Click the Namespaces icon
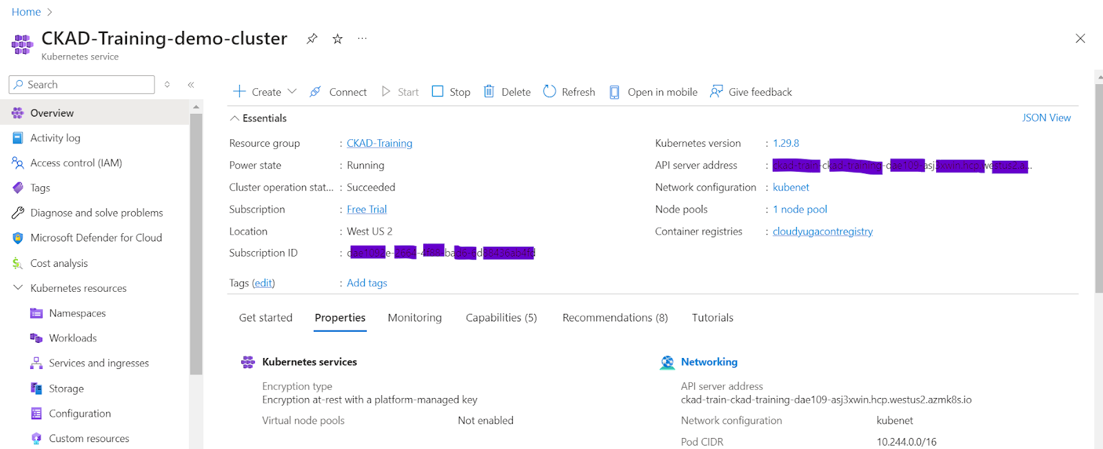This screenshot has width=1103, height=449. point(37,313)
